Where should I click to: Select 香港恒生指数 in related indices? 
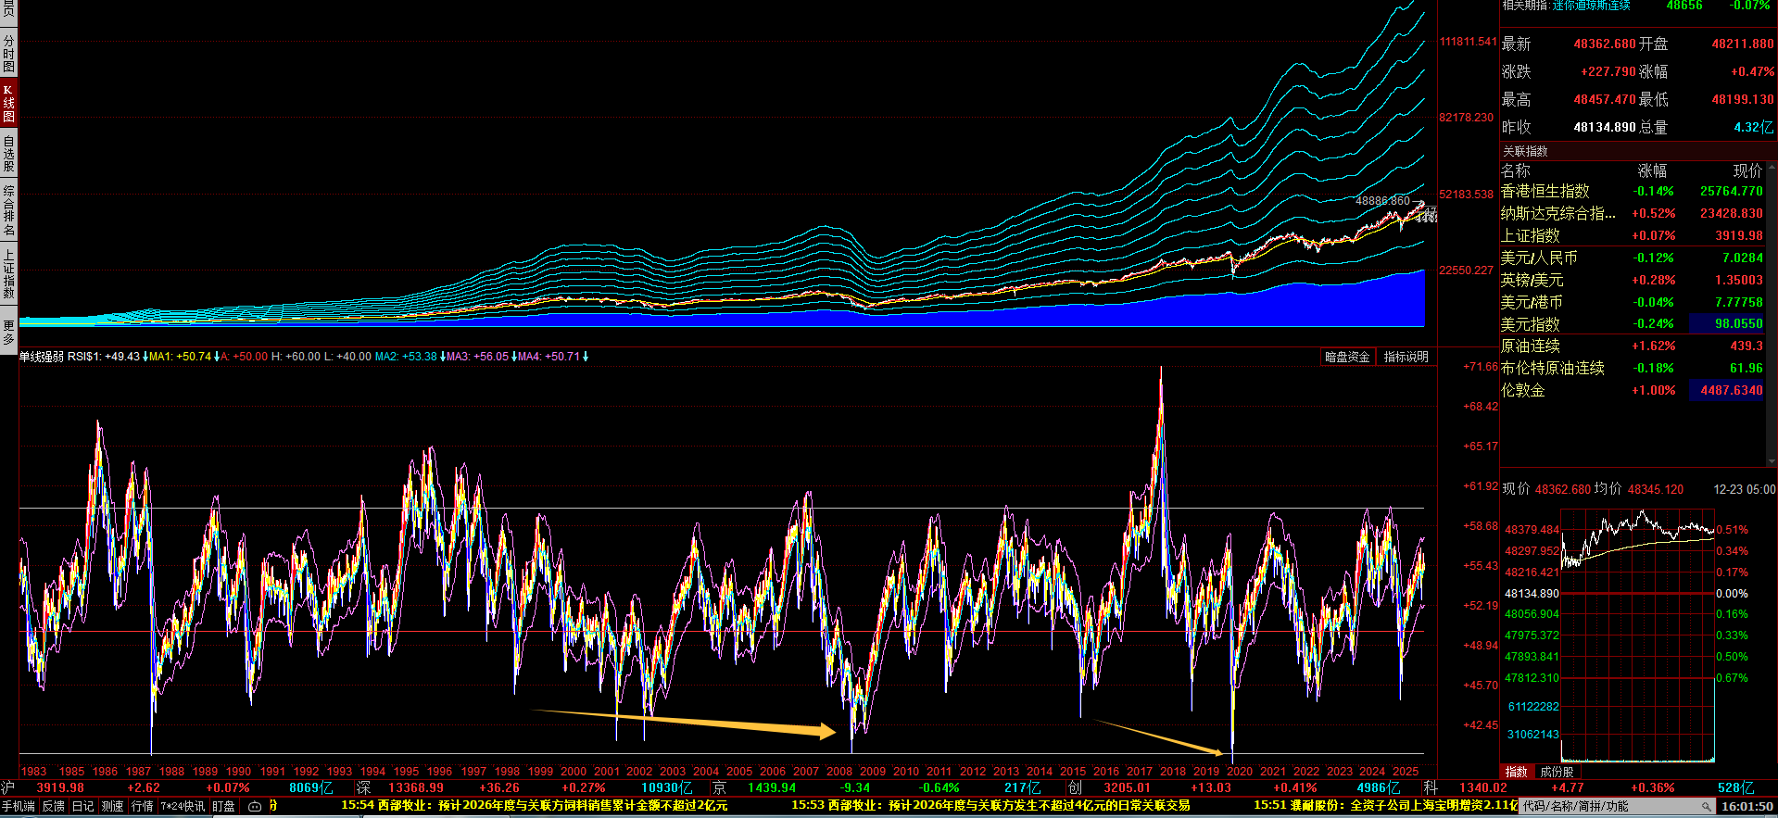point(1632,191)
